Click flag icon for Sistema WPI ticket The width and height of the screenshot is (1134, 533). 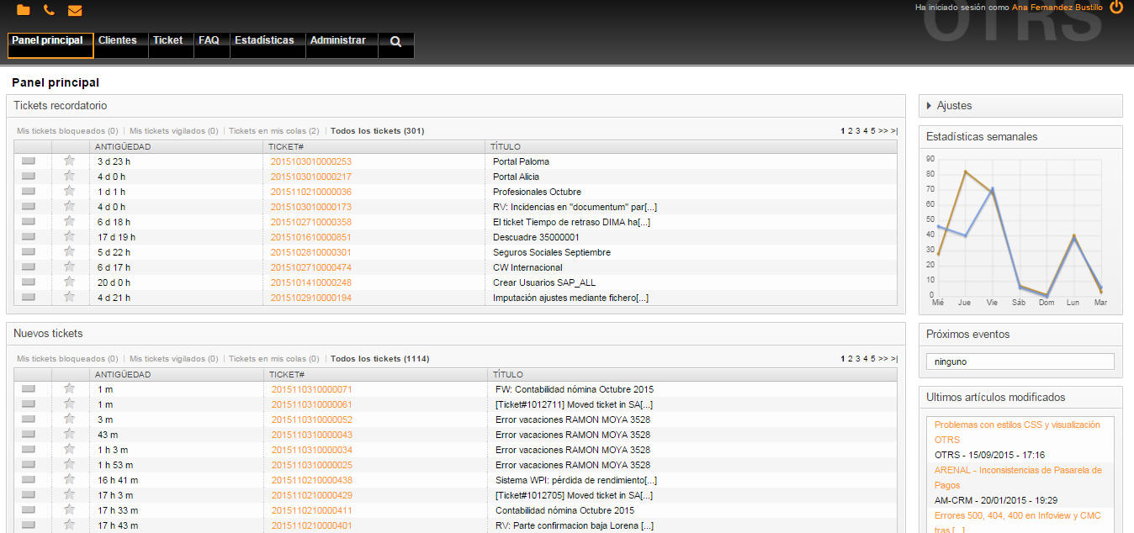tap(29, 479)
